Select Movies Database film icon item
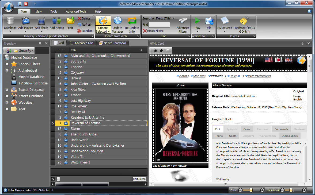This screenshot has height=195, width=315. pyautogui.click(x=14, y=77)
